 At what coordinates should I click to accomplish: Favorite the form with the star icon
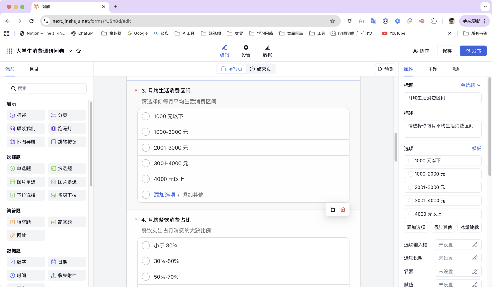point(78,51)
